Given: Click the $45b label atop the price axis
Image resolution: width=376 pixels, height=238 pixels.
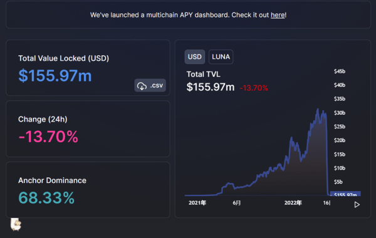Looking at the screenshot, I should (340, 71).
